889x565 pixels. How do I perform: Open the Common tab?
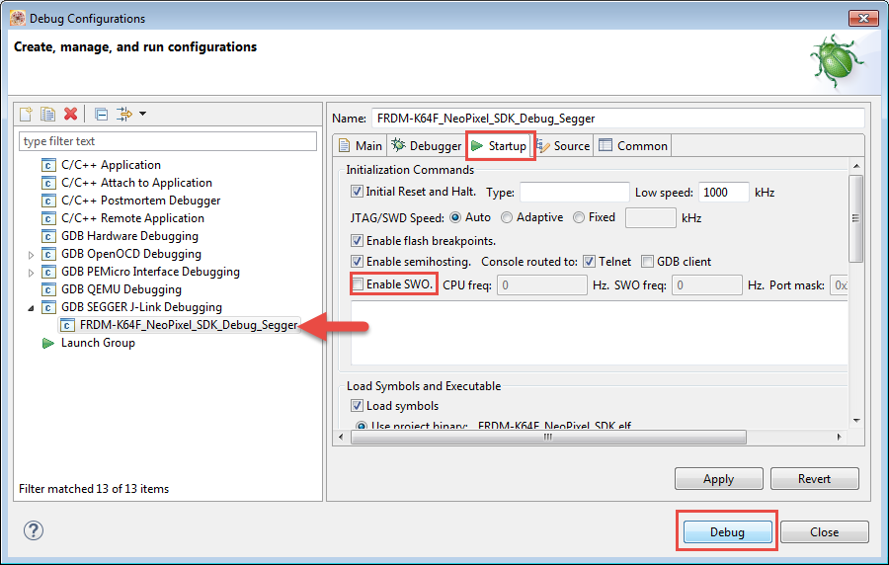click(x=633, y=146)
